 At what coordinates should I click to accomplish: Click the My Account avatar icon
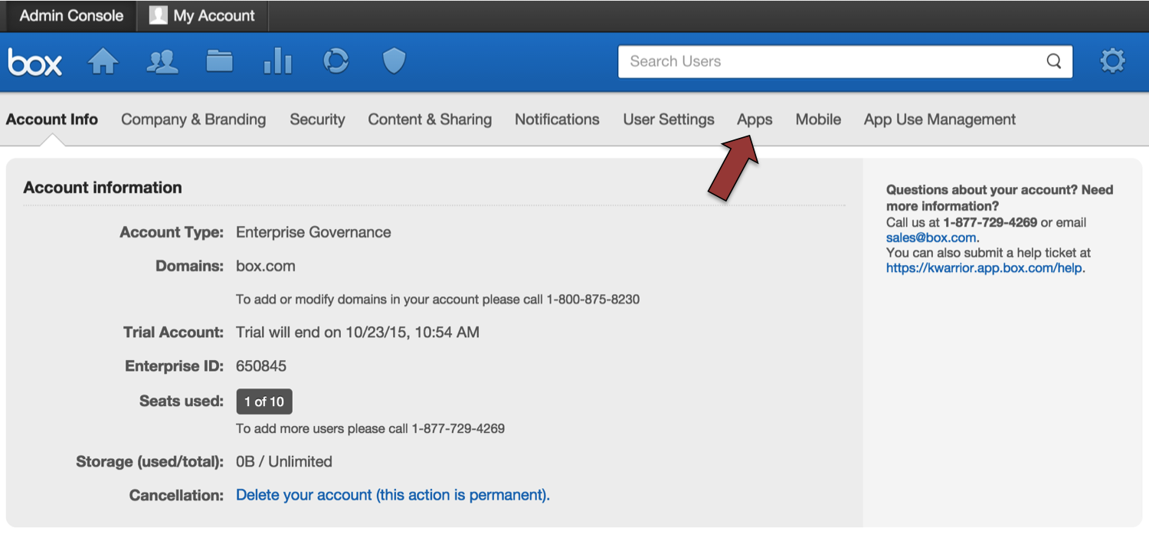[x=158, y=15]
